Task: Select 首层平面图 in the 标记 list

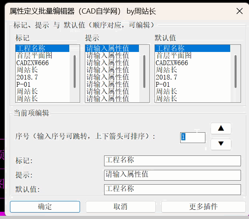Action: 34,56
